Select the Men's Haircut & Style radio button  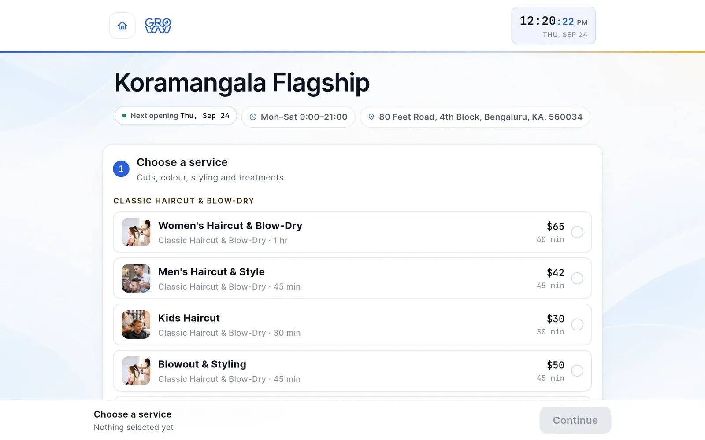pyautogui.click(x=577, y=278)
